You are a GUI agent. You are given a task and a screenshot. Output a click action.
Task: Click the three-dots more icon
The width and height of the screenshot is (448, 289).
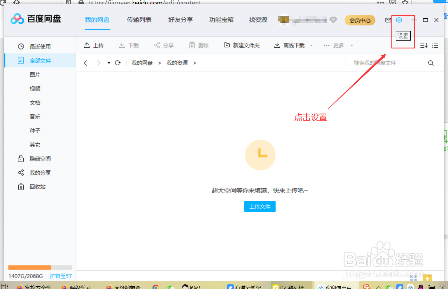click(326, 45)
